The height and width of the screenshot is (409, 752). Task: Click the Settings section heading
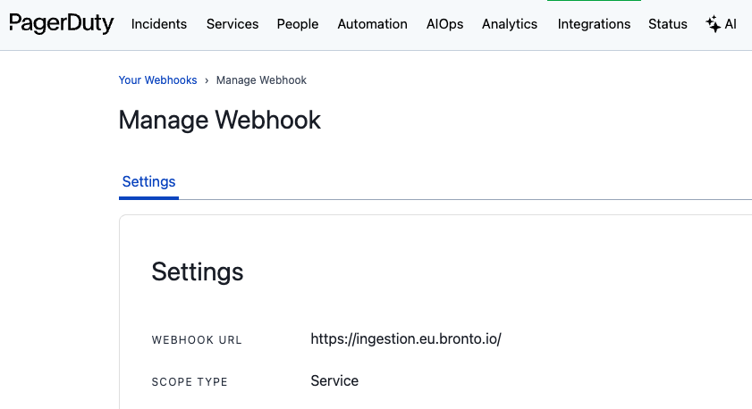pos(198,271)
